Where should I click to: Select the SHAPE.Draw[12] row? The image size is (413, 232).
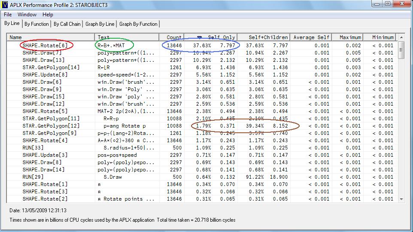[202, 104]
